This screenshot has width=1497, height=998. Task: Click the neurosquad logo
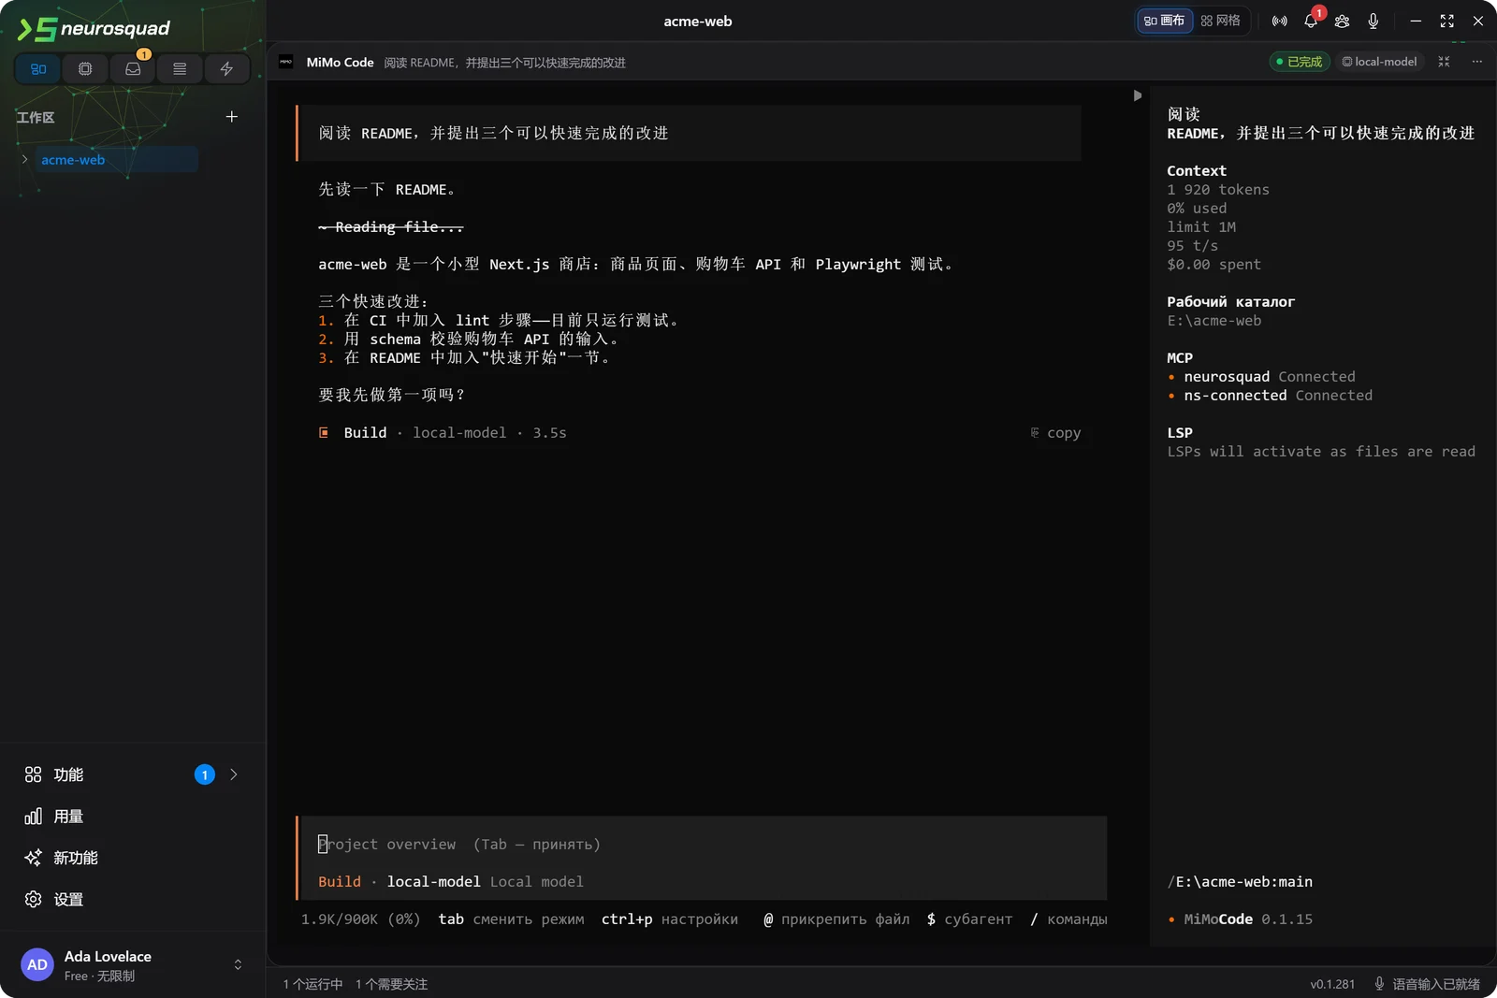pyautogui.click(x=94, y=29)
